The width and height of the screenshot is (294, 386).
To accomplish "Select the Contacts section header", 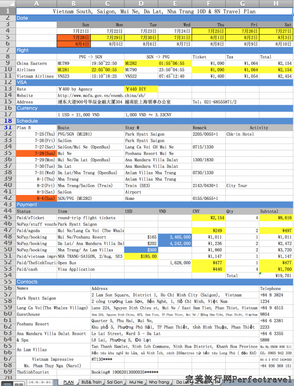I will point(155,282).
